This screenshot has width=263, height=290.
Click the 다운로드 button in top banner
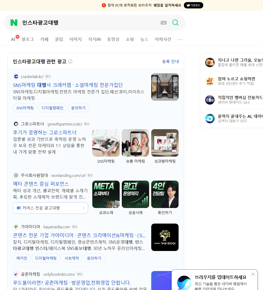[193, 5]
